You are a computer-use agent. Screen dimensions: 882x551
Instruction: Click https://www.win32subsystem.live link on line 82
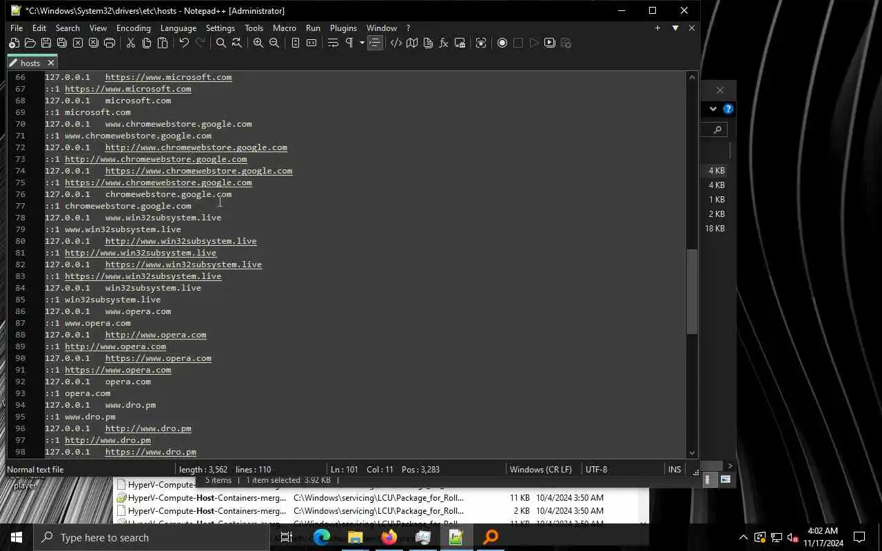click(x=183, y=264)
